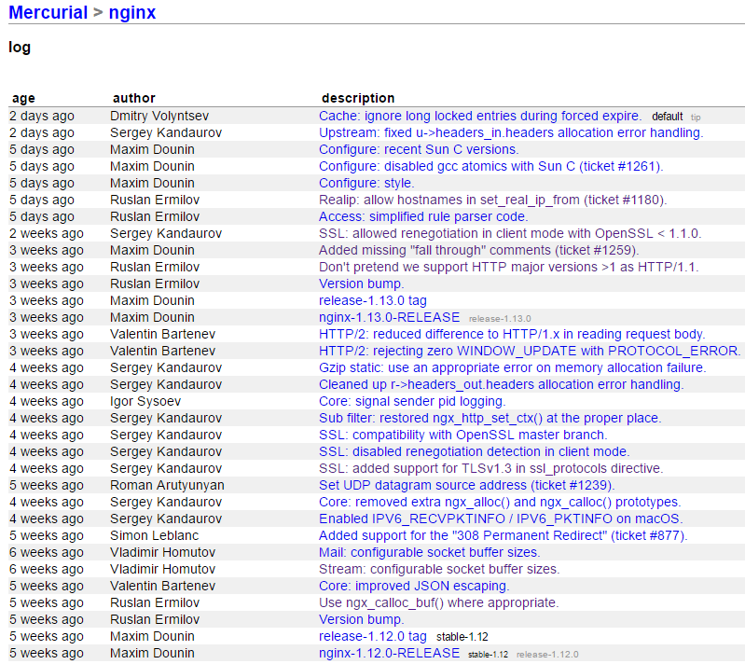The image size is (745, 664).
Task: Open 'Mail: configurable socket buffer sizes.' commit
Action: [430, 552]
